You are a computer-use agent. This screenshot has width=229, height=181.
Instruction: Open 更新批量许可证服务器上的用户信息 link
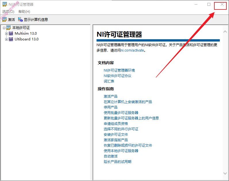131,118
